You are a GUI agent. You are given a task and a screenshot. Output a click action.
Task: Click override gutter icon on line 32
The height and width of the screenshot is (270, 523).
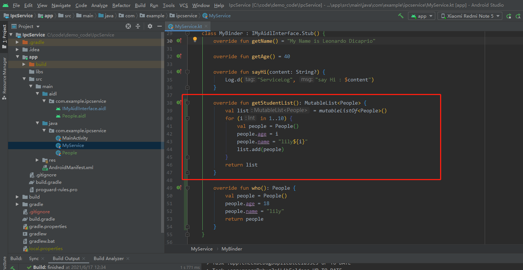[179, 56]
